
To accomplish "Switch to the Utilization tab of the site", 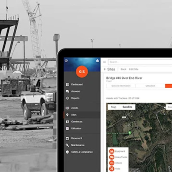I will coord(150,86).
